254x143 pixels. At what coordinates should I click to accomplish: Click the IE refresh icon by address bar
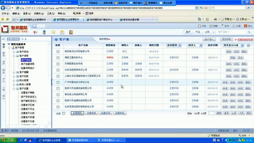201,8
